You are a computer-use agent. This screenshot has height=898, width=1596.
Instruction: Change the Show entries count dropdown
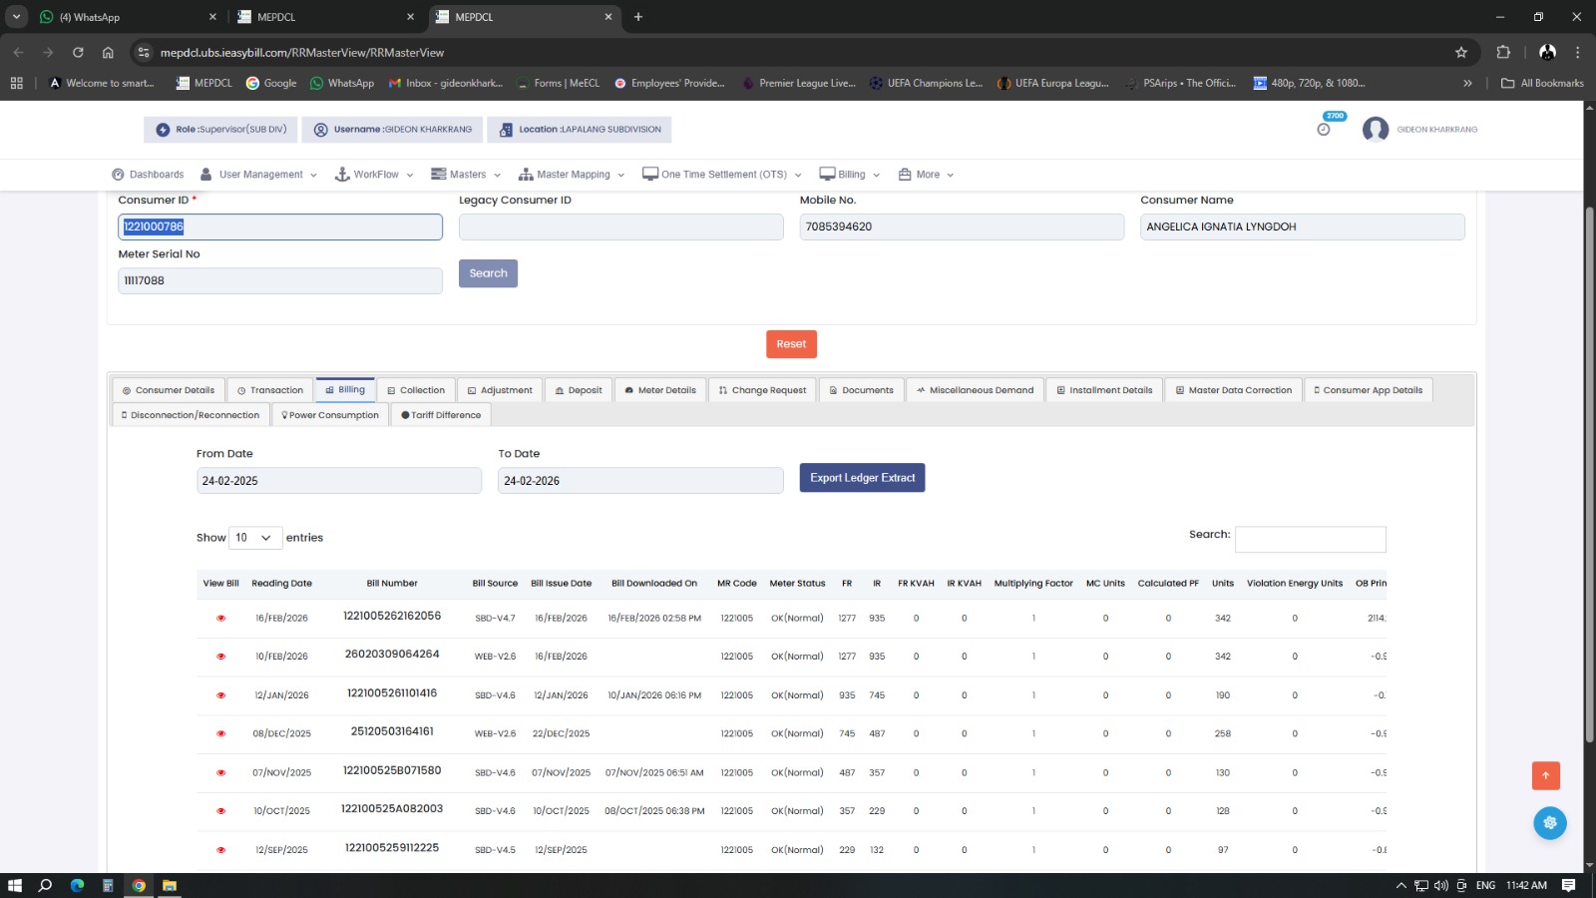click(x=255, y=538)
